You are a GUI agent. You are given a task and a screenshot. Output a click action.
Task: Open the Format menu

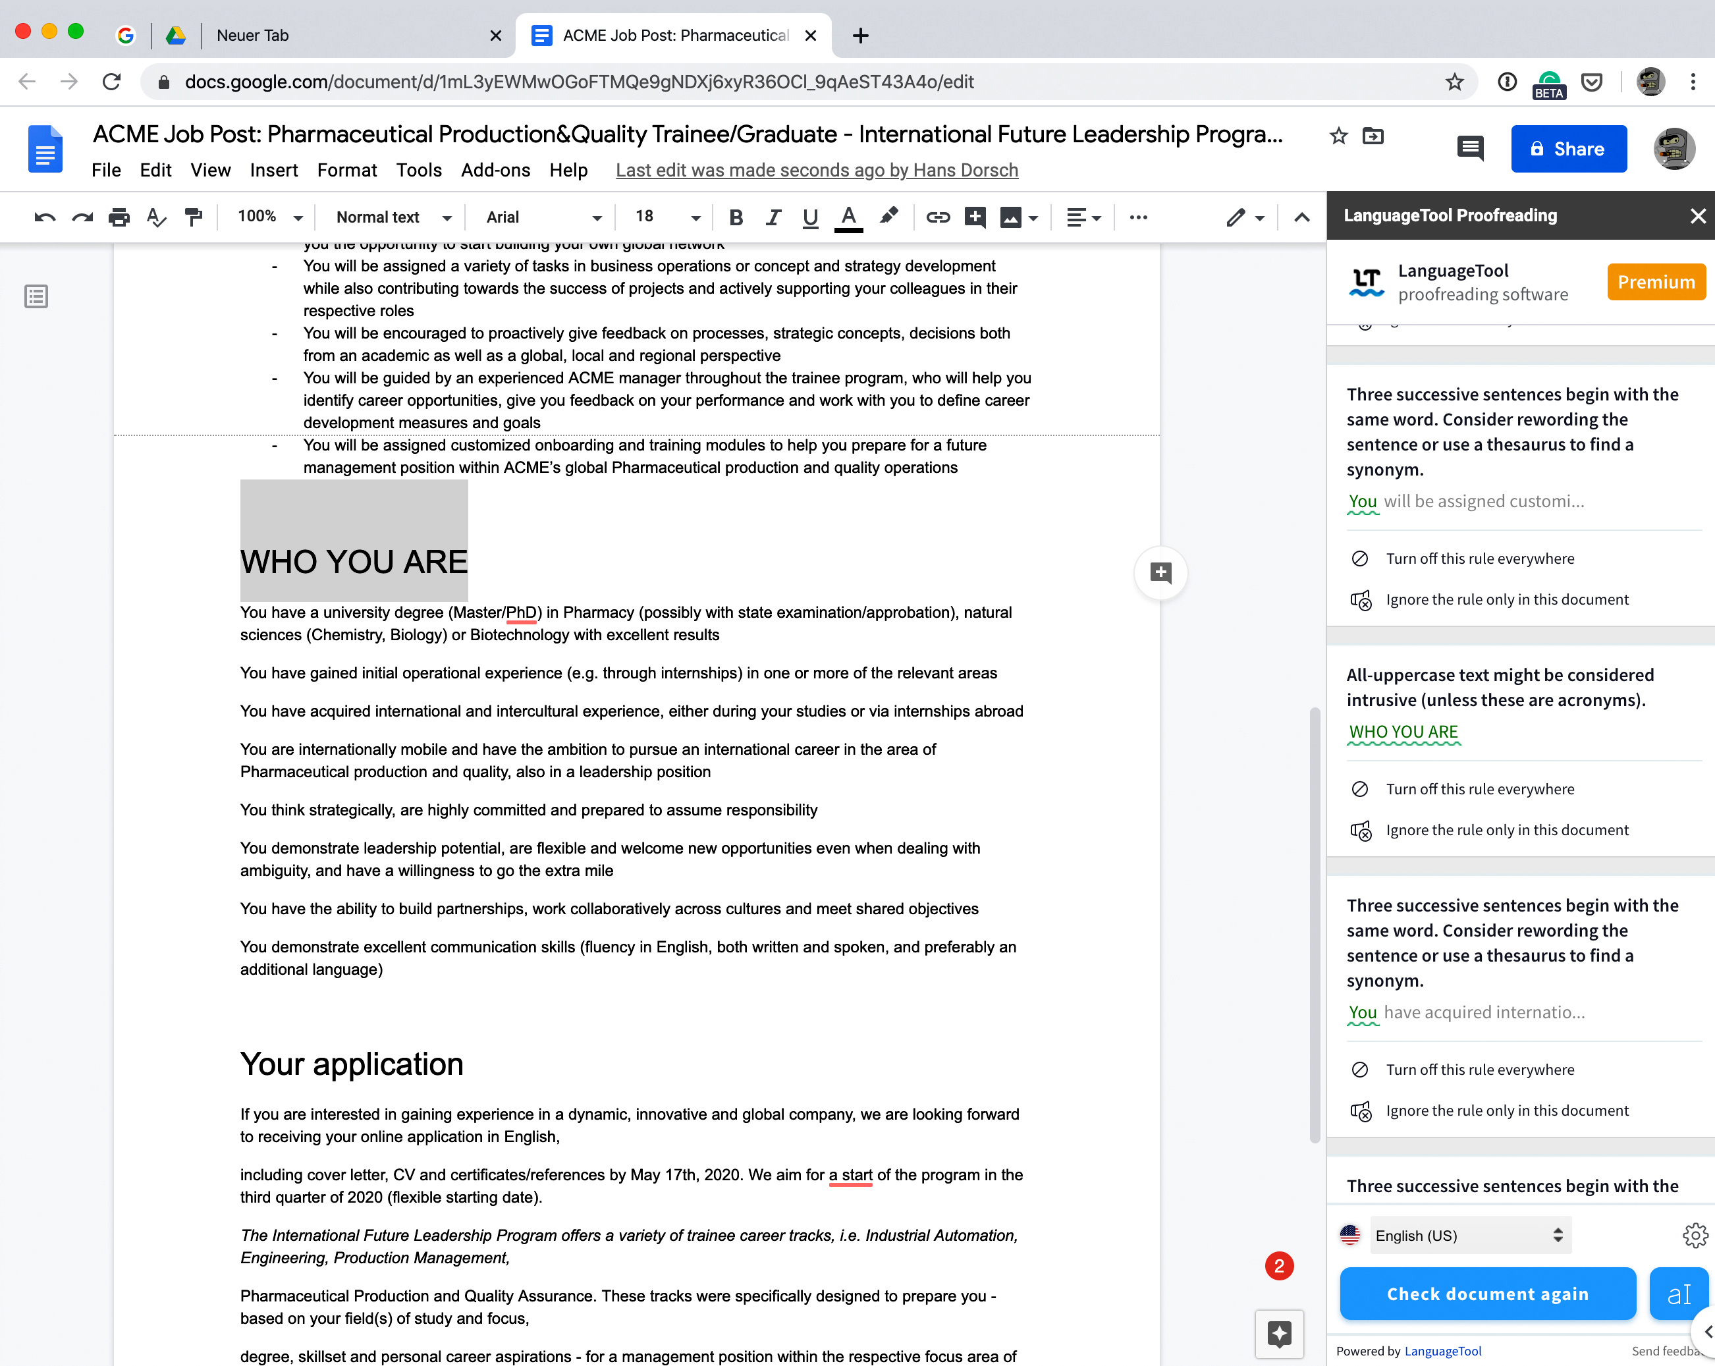(x=347, y=170)
